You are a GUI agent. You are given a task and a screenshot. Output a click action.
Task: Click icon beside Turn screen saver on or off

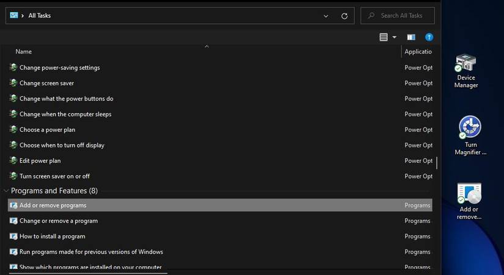coord(13,176)
